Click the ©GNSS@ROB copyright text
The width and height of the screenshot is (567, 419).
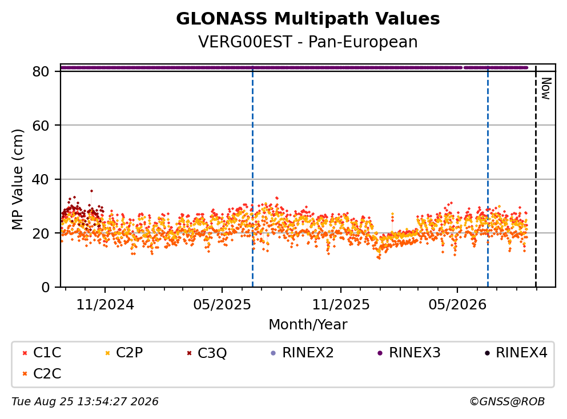(x=507, y=402)
